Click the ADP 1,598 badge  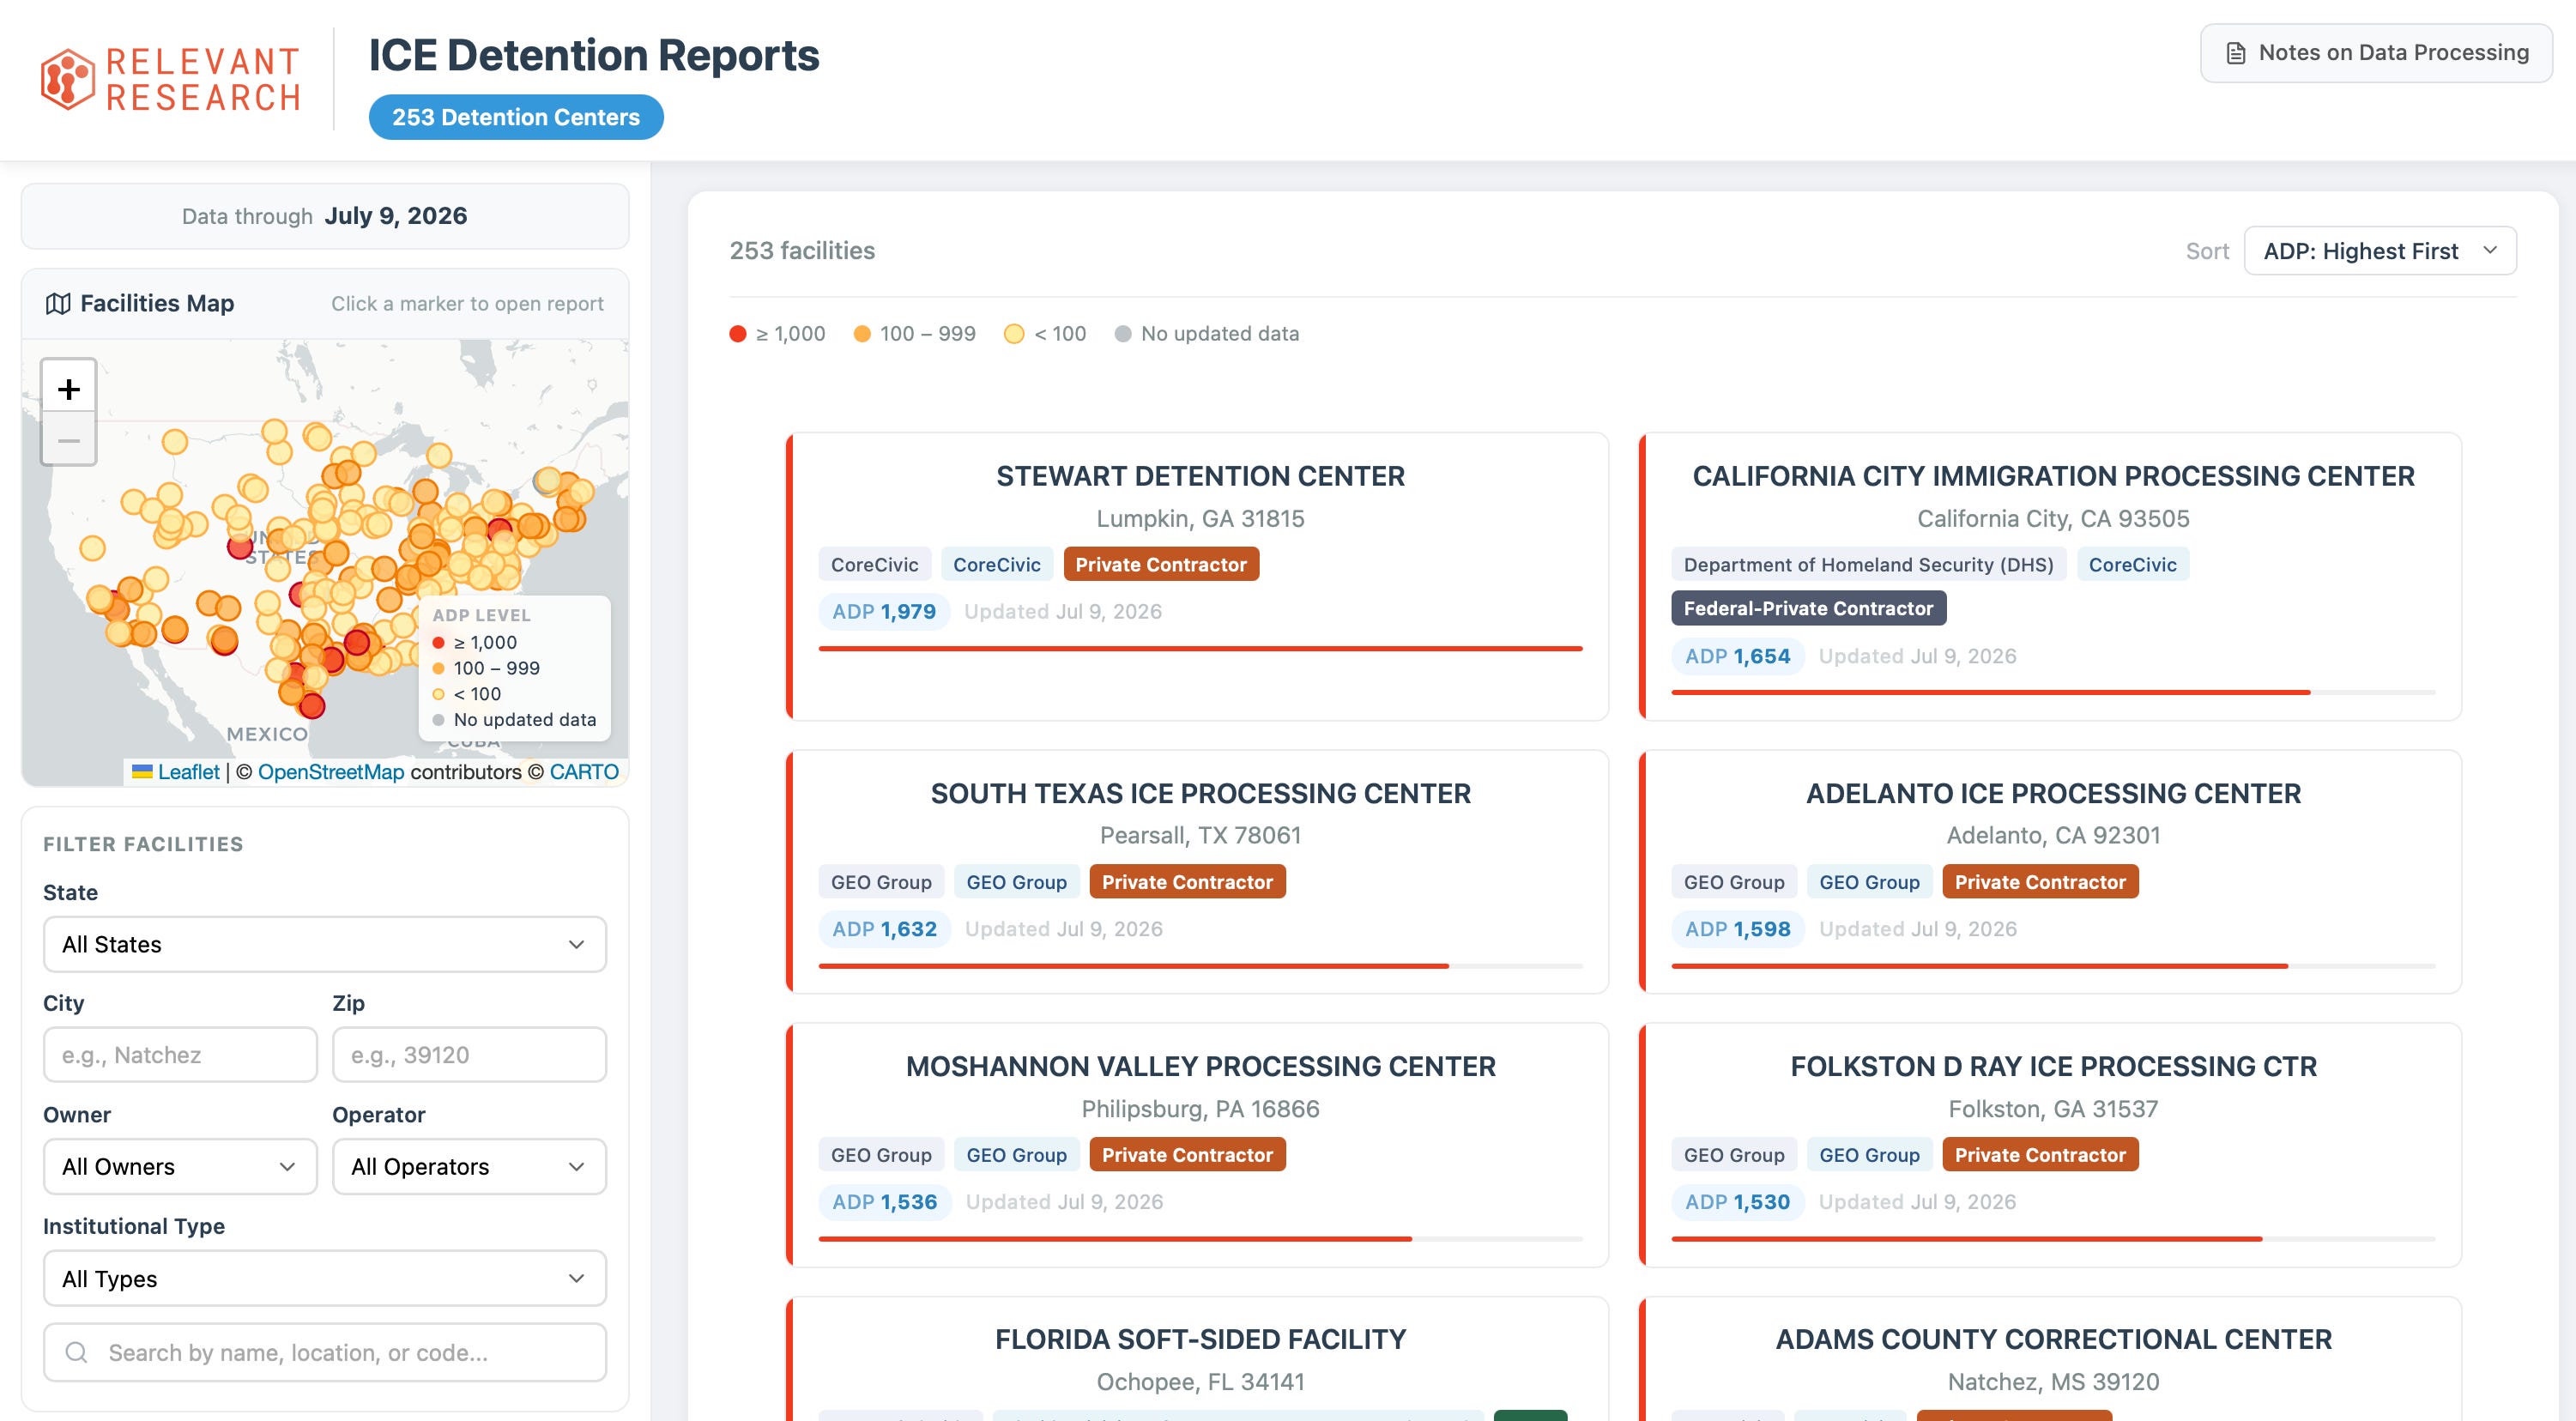coord(1737,929)
